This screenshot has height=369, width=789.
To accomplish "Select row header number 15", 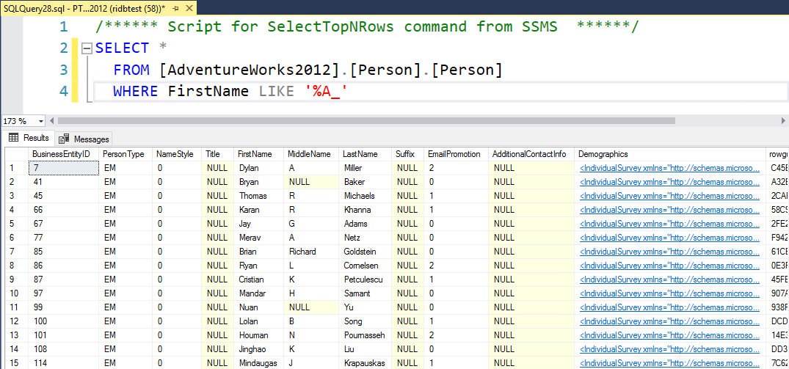I will tap(16, 363).
